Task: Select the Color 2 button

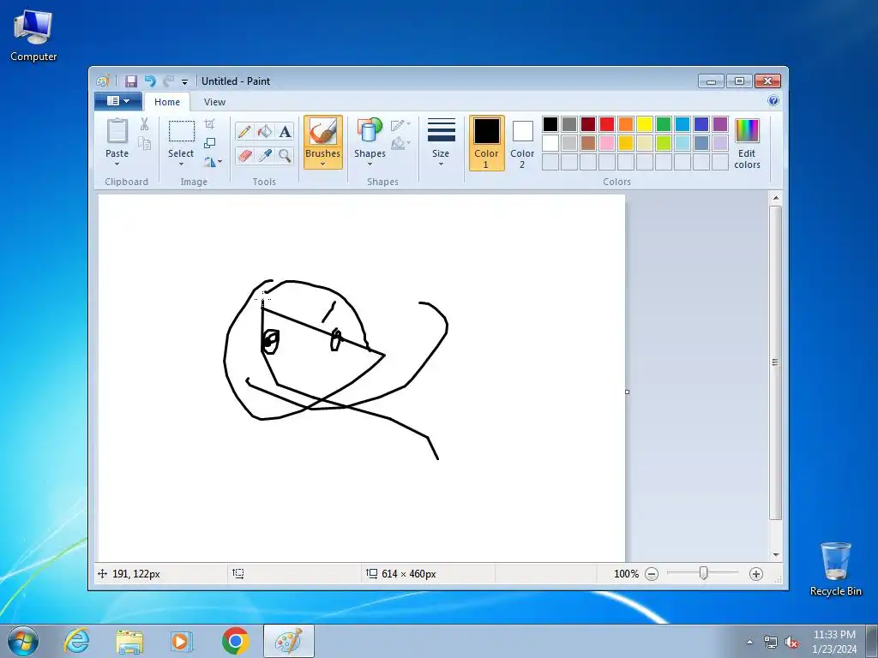Action: pos(522,143)
